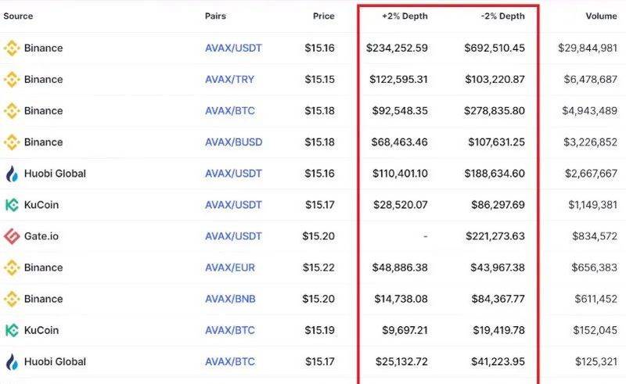
Task: Open the AVAX/BNB pair link
Action: click(x=230, y=299)
